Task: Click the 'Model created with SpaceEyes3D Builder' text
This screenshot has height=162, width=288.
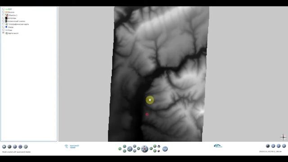Action: [x=16, y=152]
